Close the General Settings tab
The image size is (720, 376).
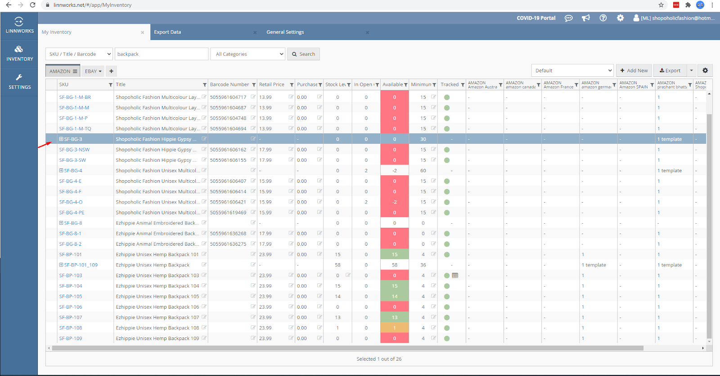[368, 32]
